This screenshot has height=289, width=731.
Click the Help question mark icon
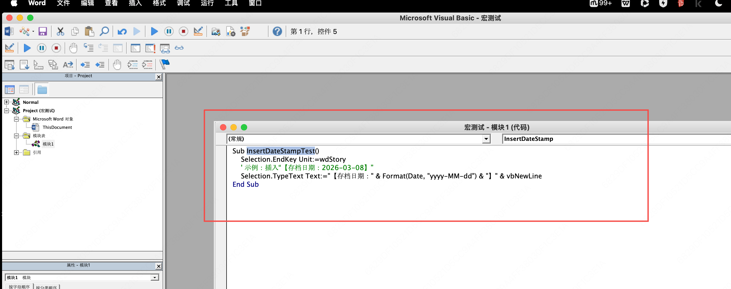click(x=277, y=31)
